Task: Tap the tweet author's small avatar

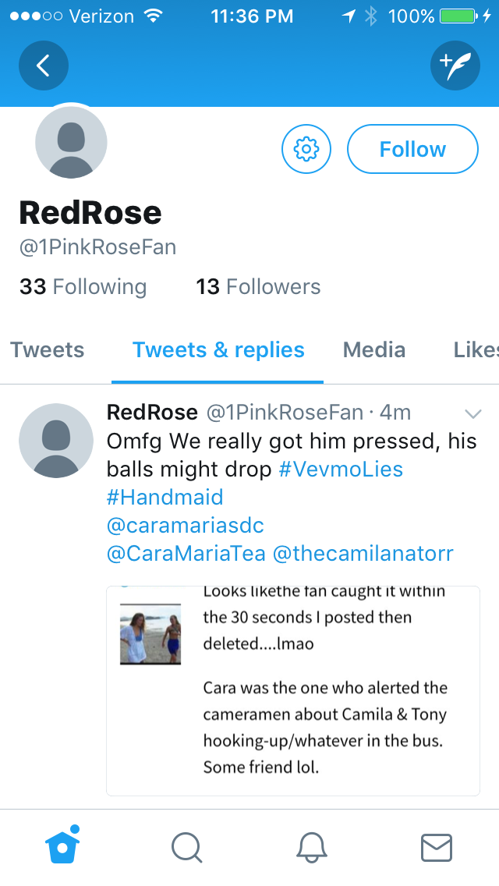Action: (56, 441)
